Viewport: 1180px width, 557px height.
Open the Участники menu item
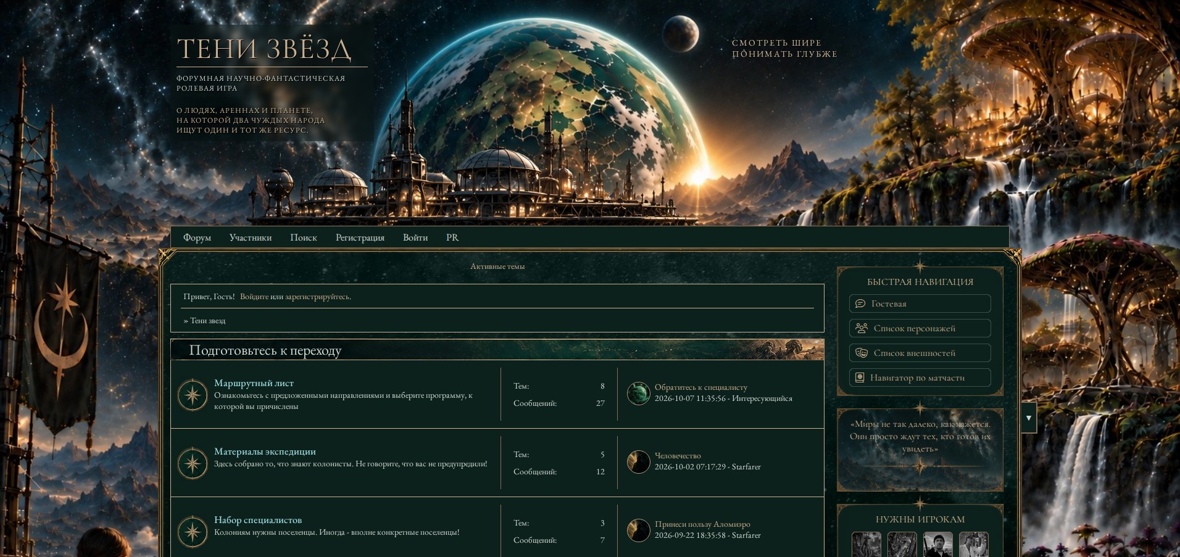(251, 237)
